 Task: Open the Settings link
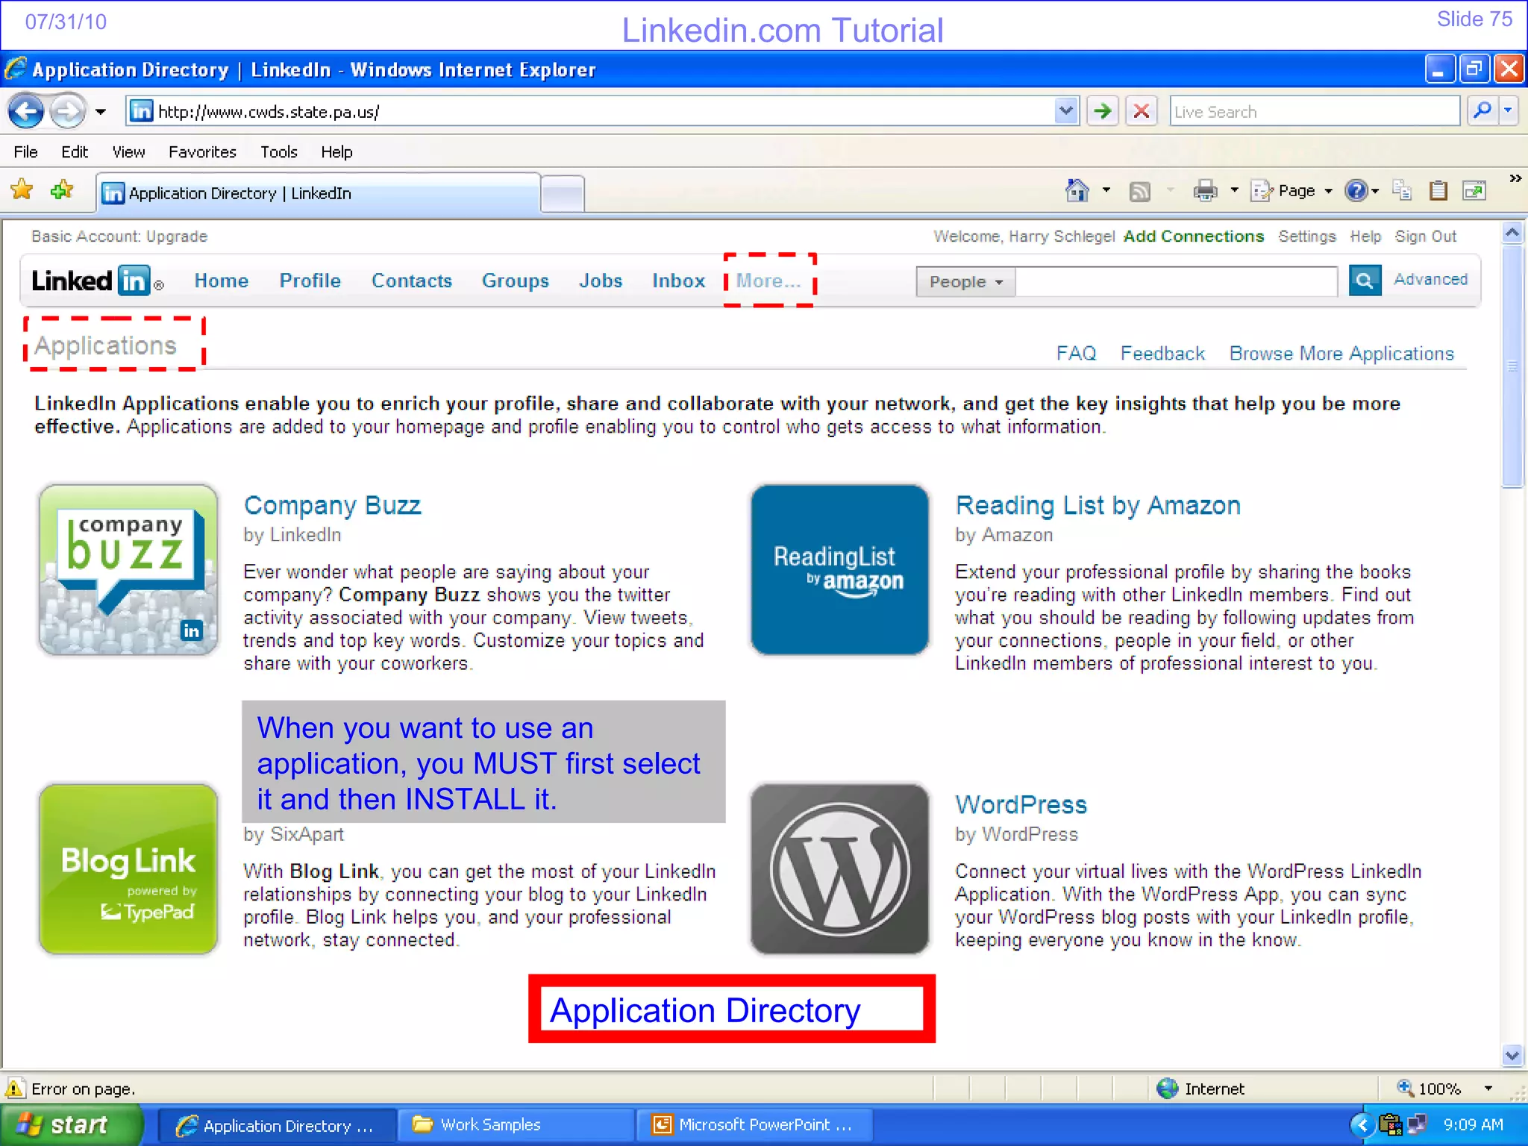pos(1307,237)
